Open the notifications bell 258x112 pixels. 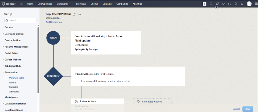tap(236, 4)
